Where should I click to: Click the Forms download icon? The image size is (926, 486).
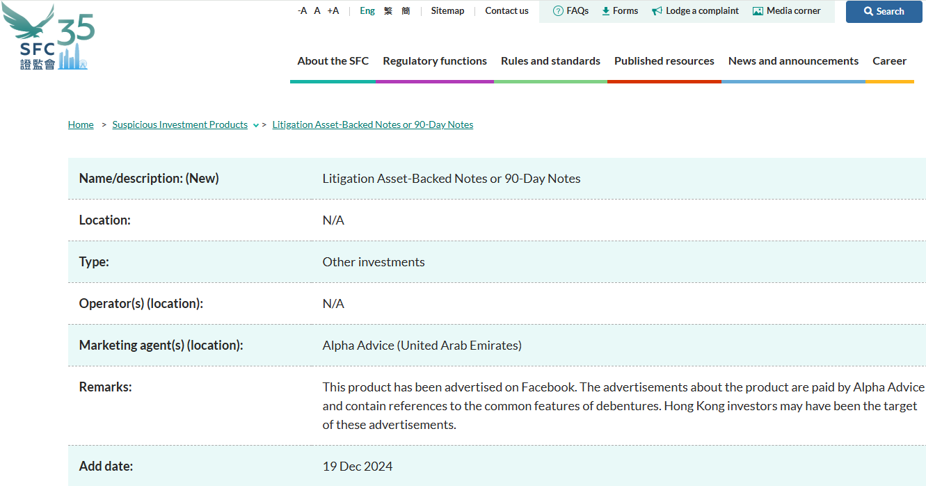pos(605,10)
